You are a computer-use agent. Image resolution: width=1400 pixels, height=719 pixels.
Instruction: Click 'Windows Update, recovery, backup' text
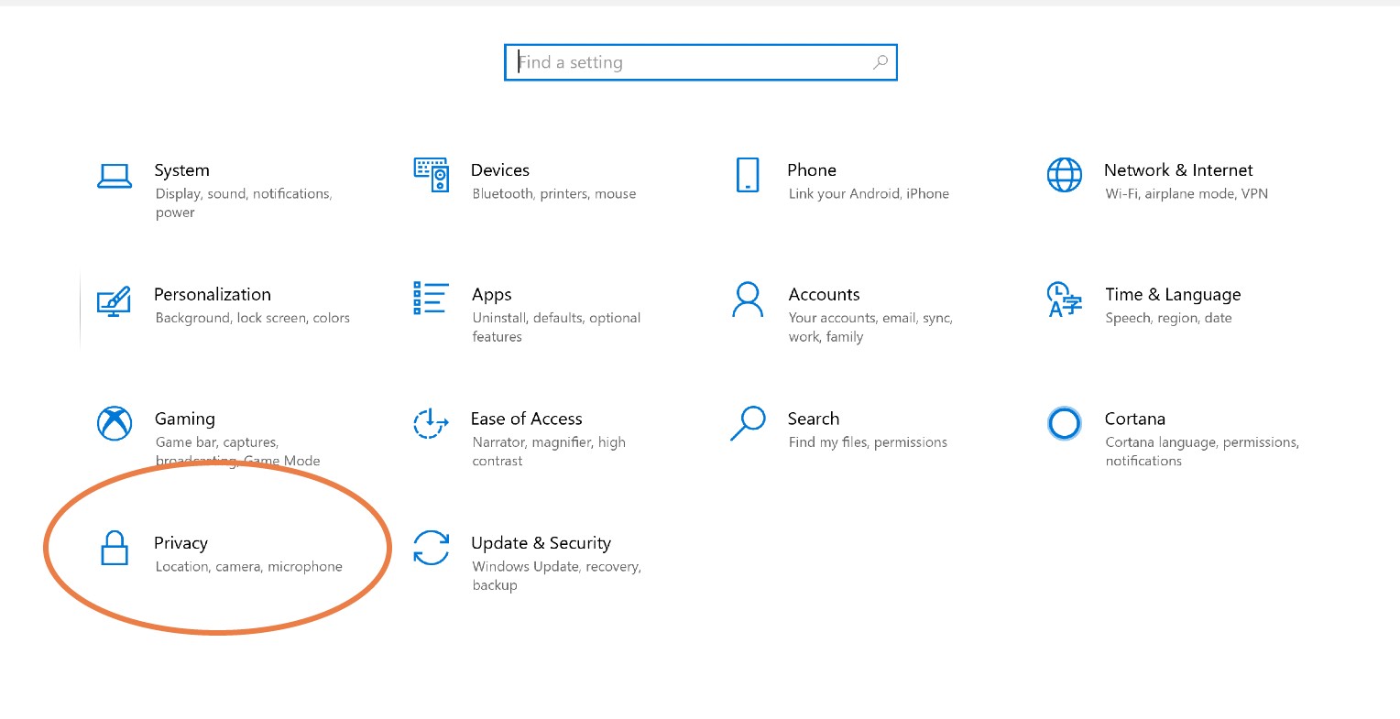tap(556, 576)
